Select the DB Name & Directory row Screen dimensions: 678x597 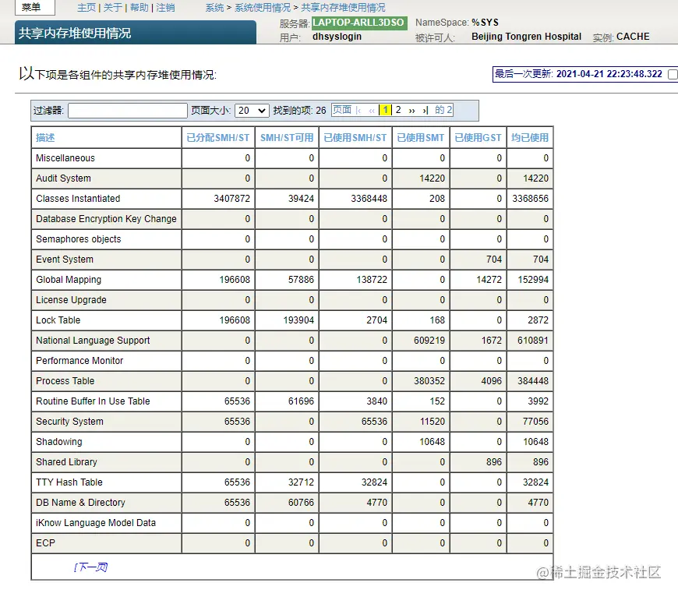click(x=292, y=503)
